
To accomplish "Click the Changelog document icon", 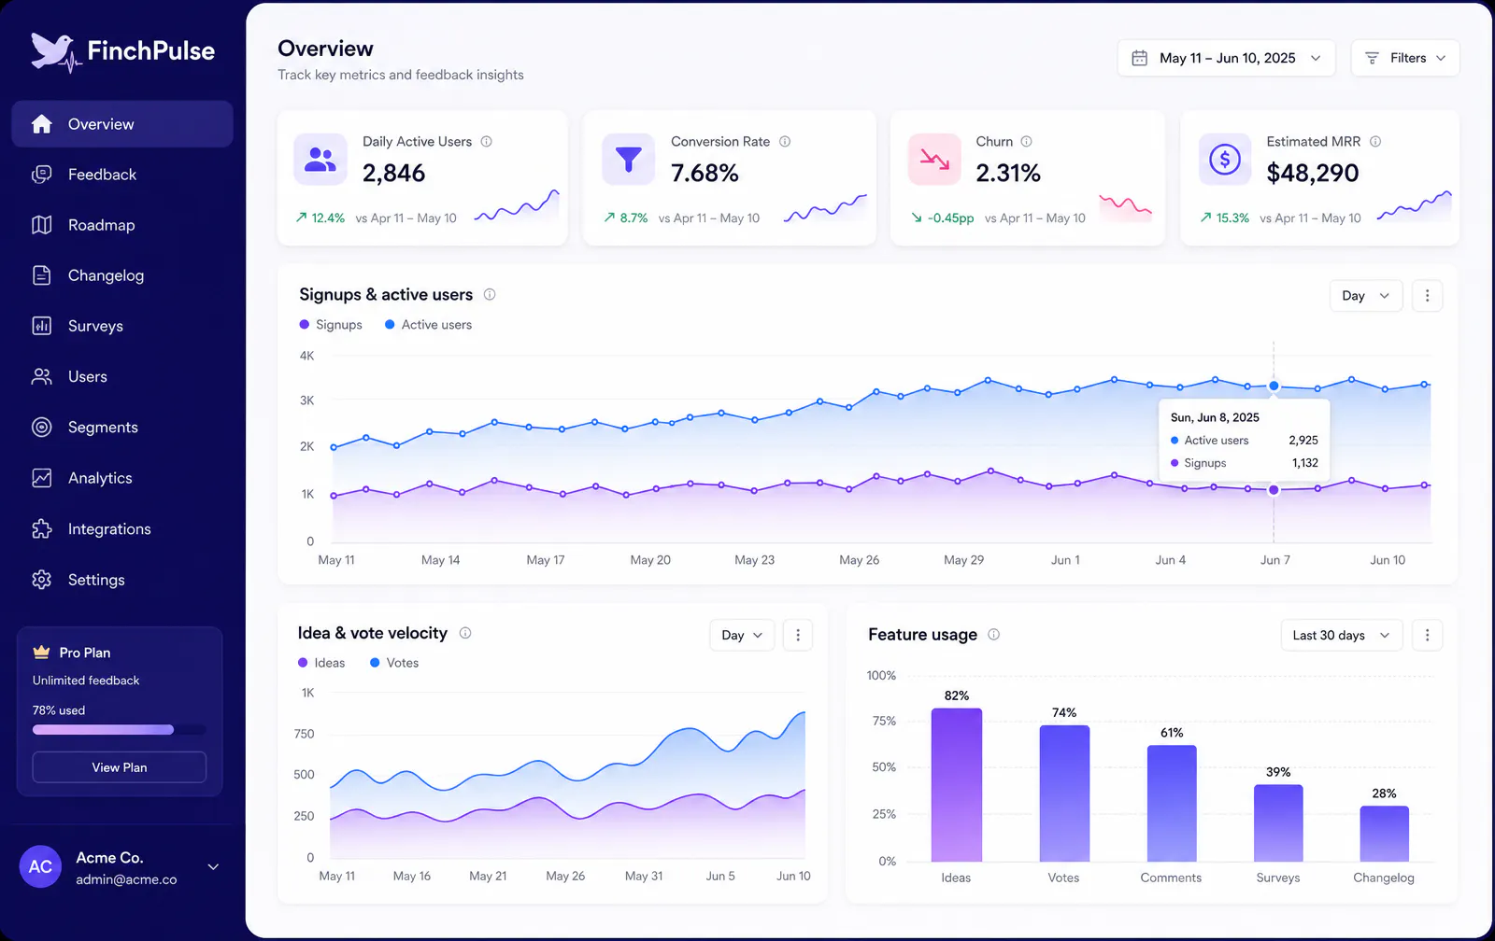I will tap(41, 275).
